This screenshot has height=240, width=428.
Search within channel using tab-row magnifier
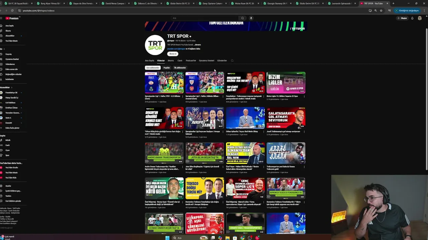(232, 61)
